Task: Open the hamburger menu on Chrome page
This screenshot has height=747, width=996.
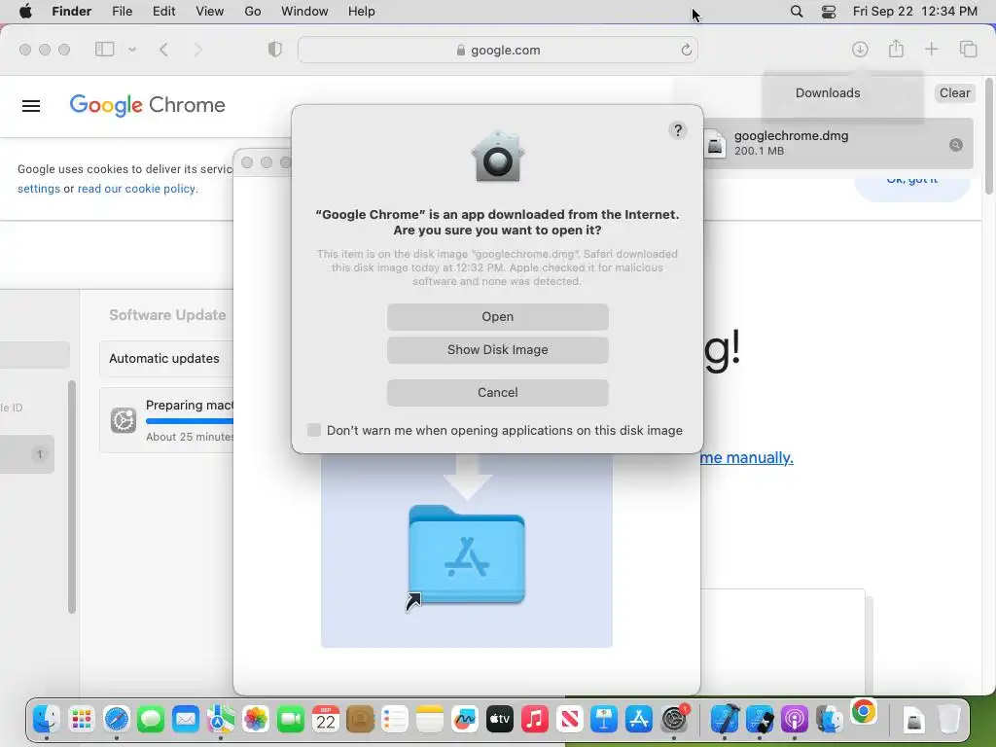Action: point(31,106)
